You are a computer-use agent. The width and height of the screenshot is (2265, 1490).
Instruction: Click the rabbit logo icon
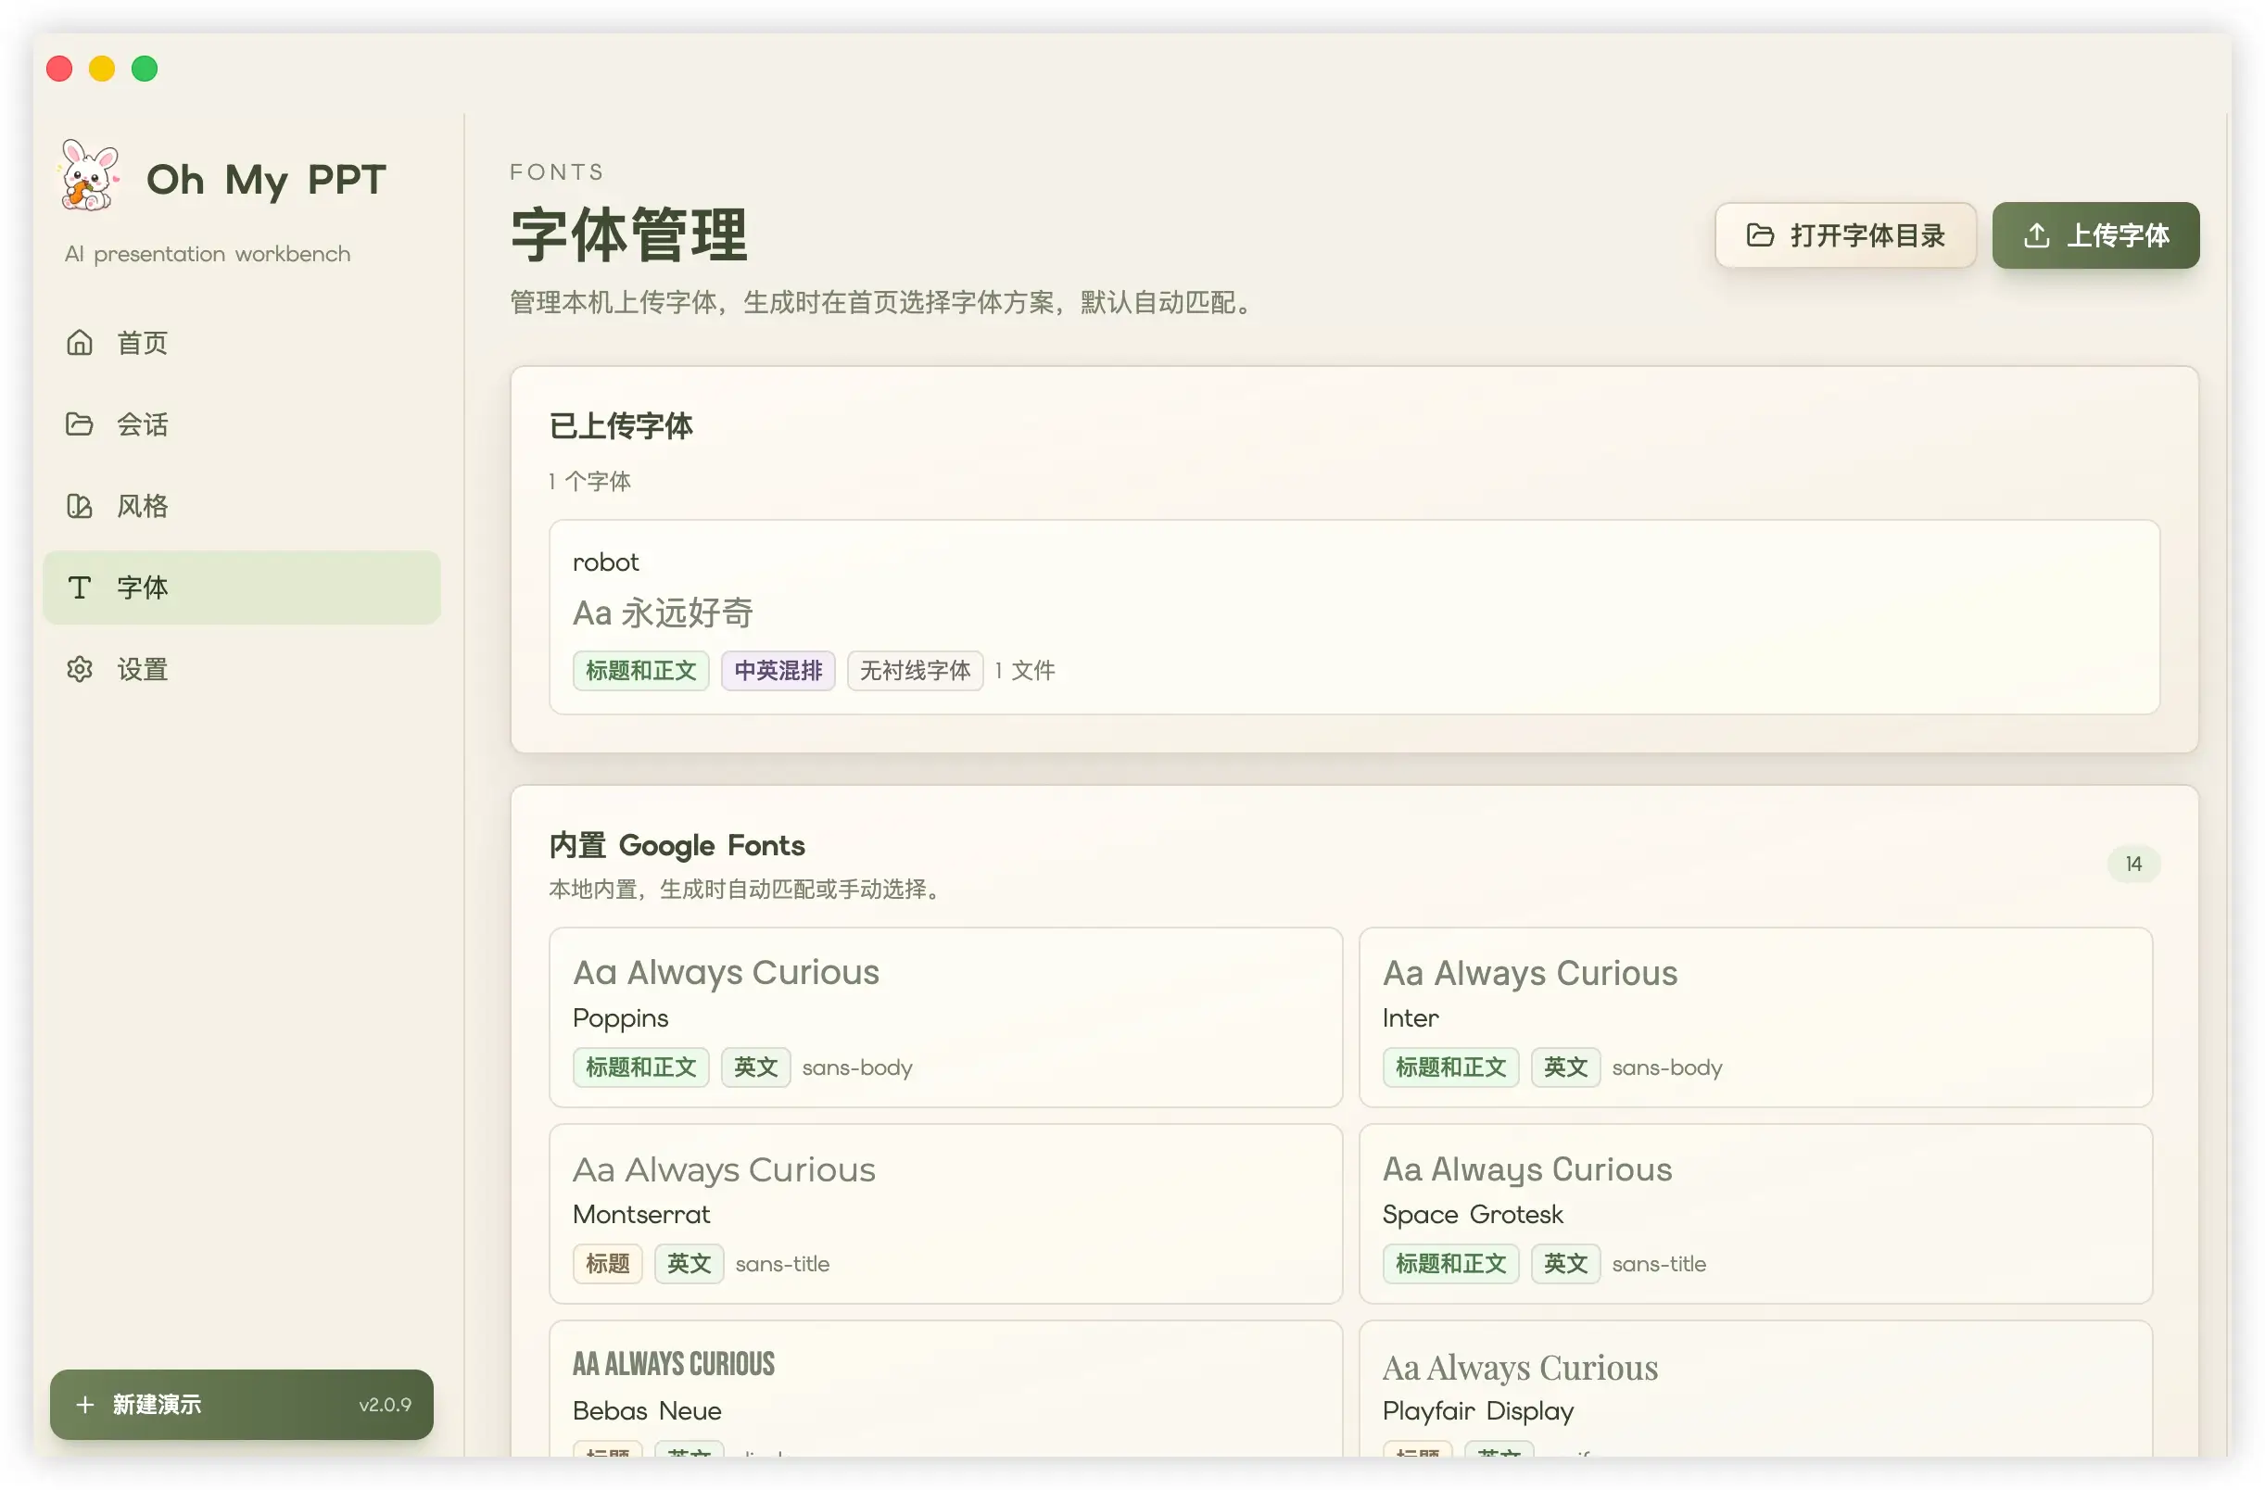click(90, 175)
